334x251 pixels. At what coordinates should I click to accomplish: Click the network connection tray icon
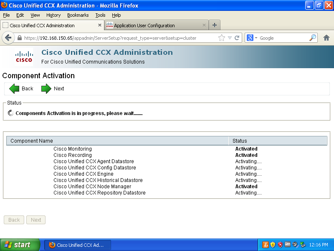(x=303, y=245)
